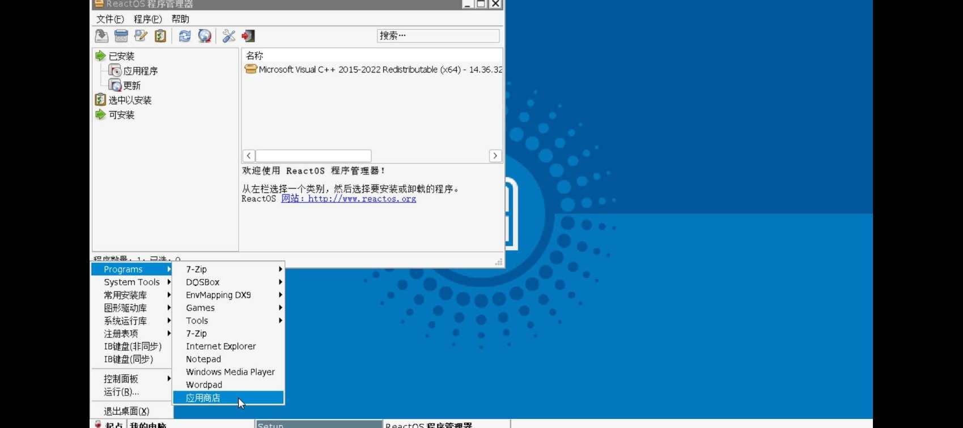Click the Uninstall toolbar icon
This screenshot has width=963, height=428.
(121, 36)
